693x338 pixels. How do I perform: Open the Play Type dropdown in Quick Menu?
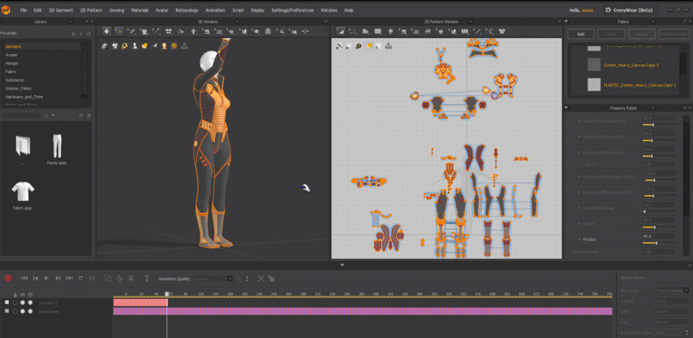click(x=670, y=289)
